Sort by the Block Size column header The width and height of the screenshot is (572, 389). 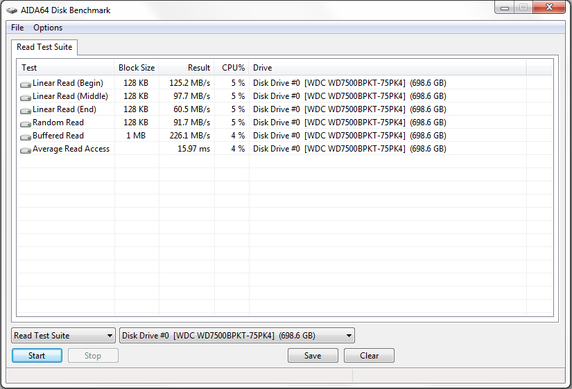pyautogui.click(x=137, y=68)
